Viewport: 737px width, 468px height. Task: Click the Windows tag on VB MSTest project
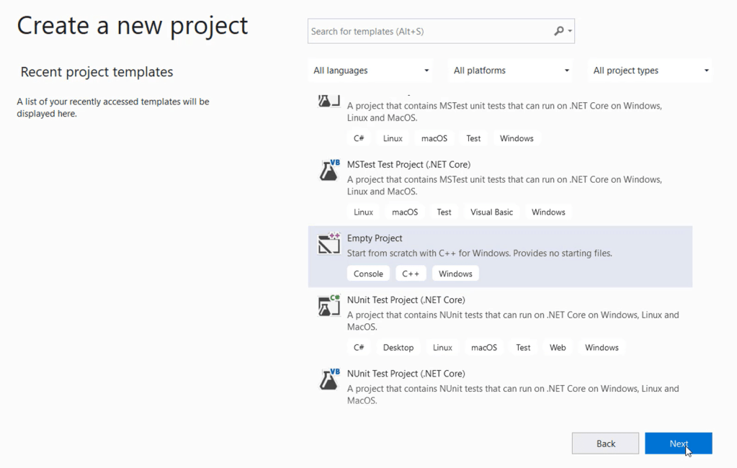click(548, 212)
